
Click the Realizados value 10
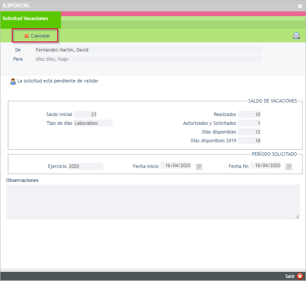pyautogui.click(x=249, y=114)
